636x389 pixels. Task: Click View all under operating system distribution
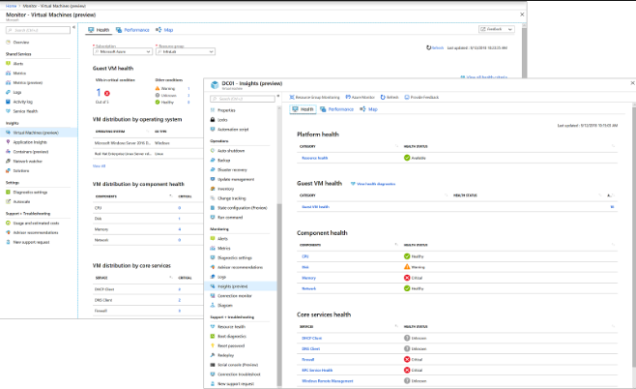(x=99, y=166)
